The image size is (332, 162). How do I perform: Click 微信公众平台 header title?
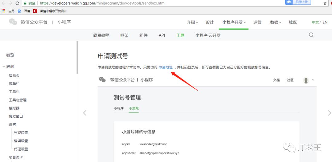tap(34, 22)
